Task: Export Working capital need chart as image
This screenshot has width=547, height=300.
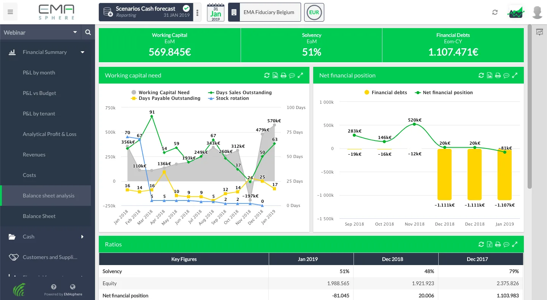Action: tap(275, 76)
